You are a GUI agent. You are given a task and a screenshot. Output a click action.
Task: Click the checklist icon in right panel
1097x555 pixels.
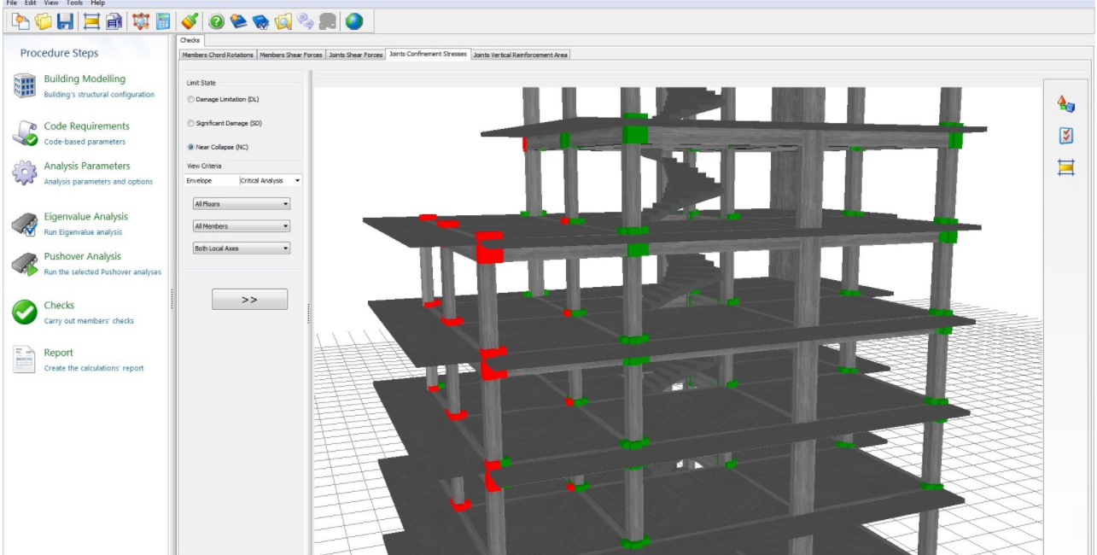(1065, 136)
